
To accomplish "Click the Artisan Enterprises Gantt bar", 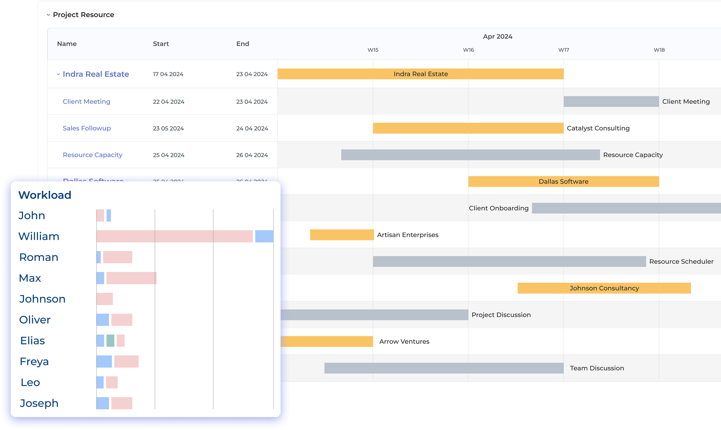I will 342,235.
